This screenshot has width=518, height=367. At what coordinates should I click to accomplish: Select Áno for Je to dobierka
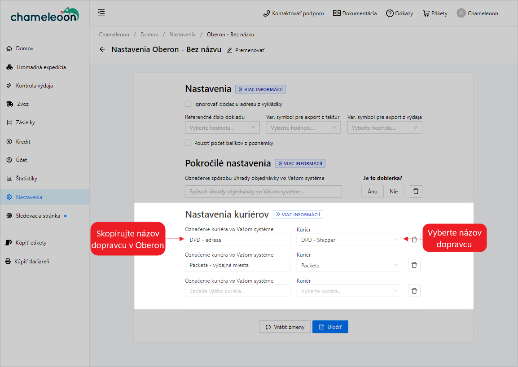[x=372, y=192]
